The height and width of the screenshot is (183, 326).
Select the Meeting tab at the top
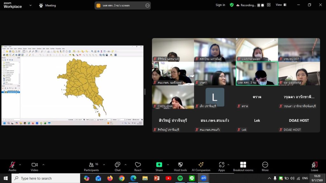pos(47,5)
